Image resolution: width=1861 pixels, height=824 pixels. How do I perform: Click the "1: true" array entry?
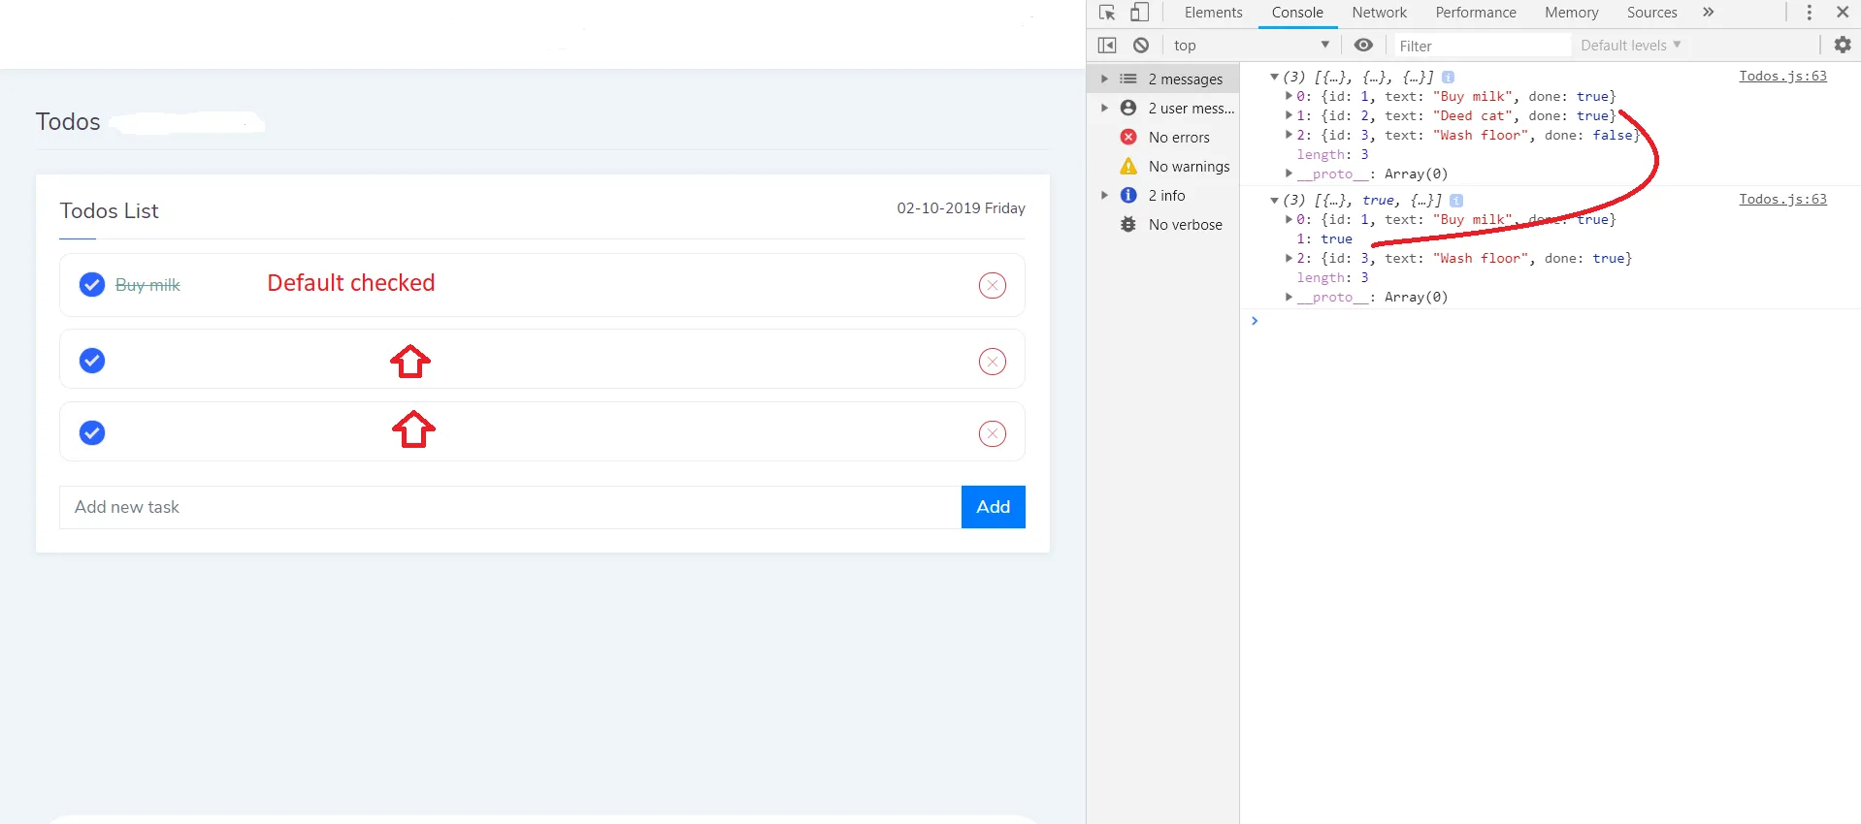pyautogui.click(x=1324, y=238)
